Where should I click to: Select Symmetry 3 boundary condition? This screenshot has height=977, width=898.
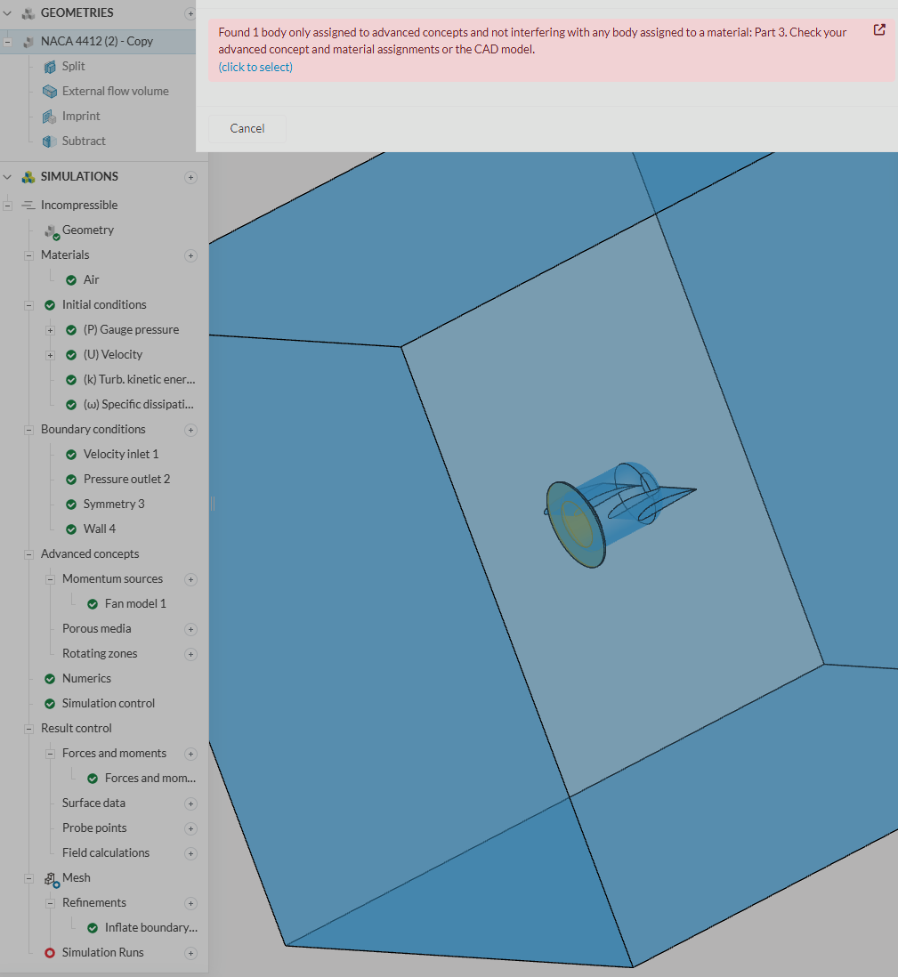click(113, 505)
